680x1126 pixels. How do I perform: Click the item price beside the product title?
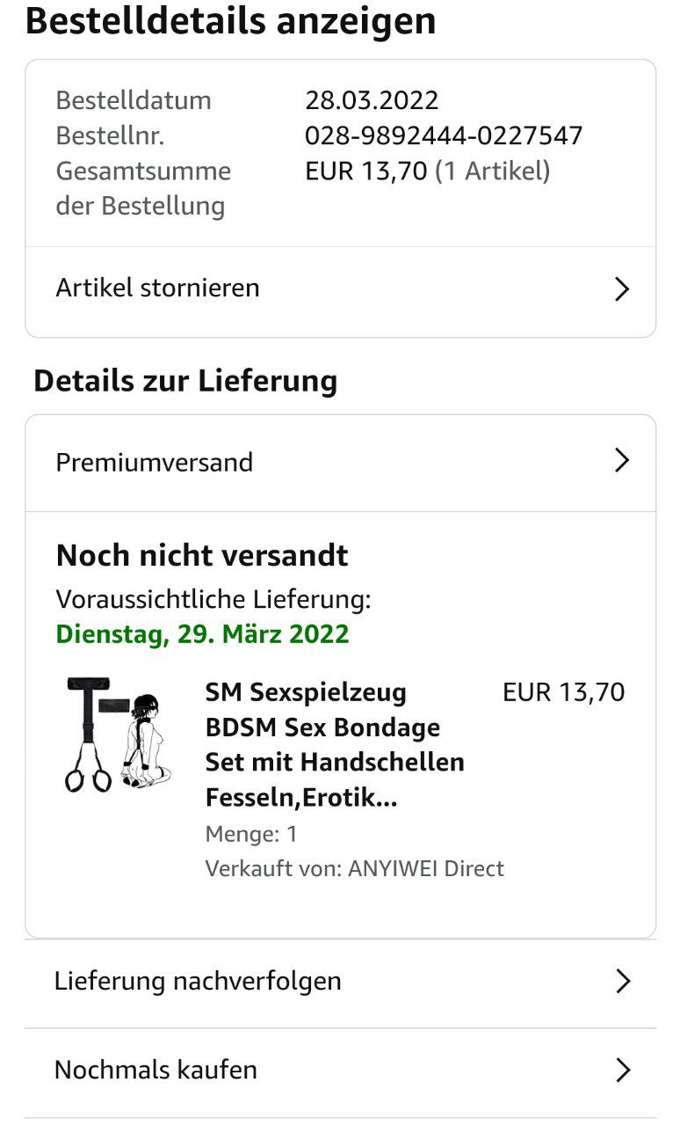563,692
